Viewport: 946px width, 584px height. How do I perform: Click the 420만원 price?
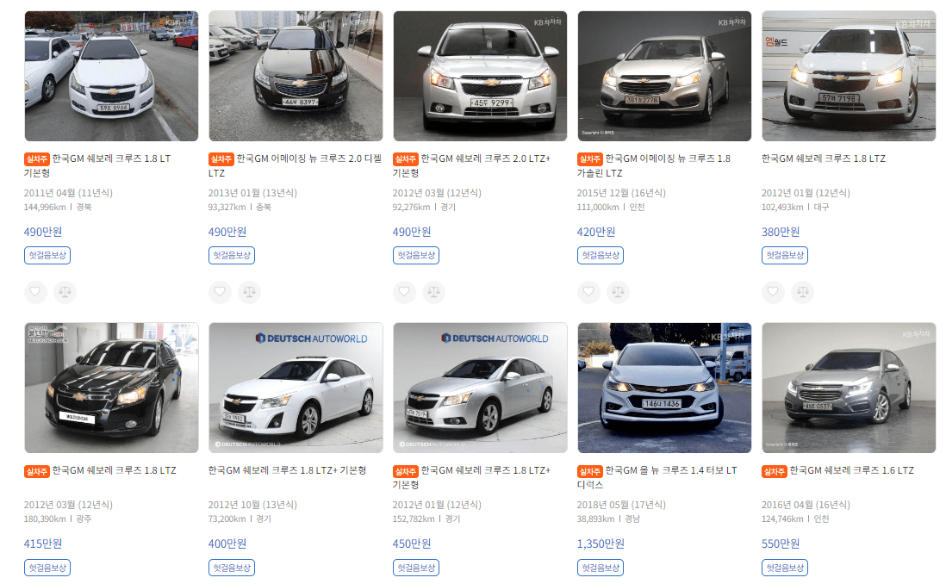pos(596,232)
